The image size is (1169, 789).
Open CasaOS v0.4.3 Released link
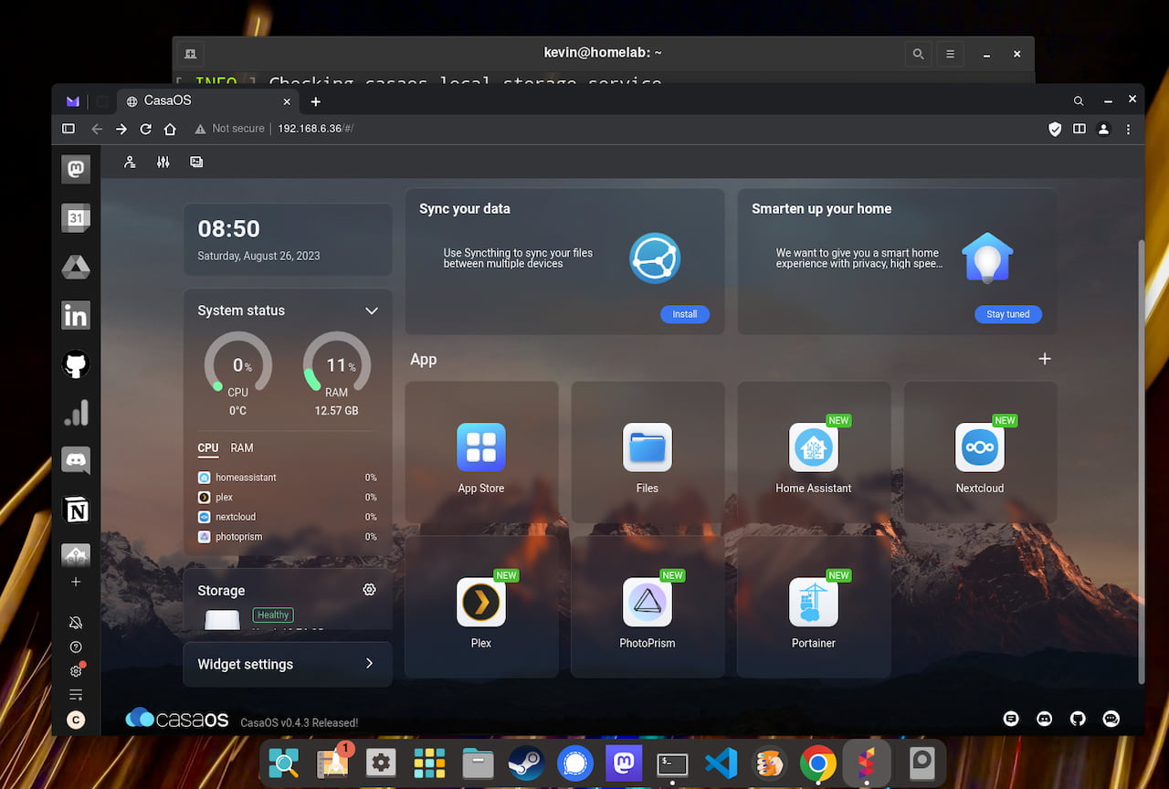pos(300,722)
